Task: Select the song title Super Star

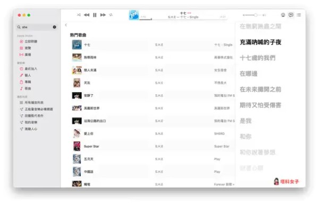Action: pyautogui.click(x=91, y=146)
